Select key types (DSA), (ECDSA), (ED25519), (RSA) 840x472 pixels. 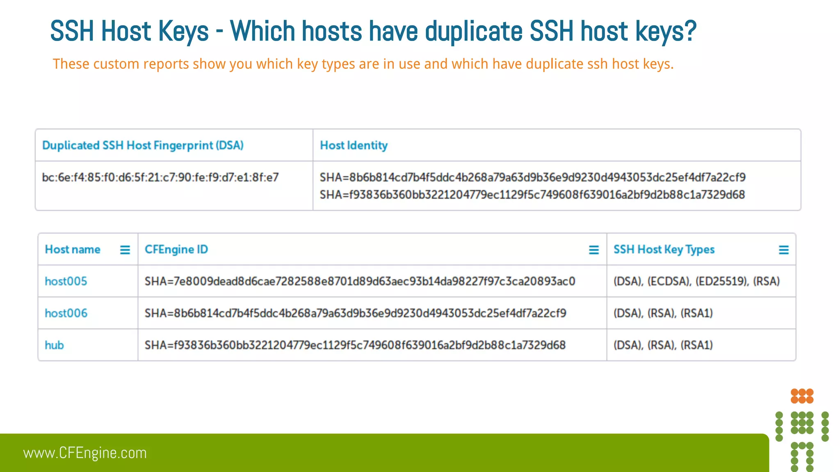[697, 281]
